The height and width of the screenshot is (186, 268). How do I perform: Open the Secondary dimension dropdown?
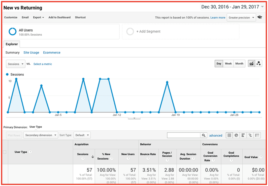[x=41, y=135]
